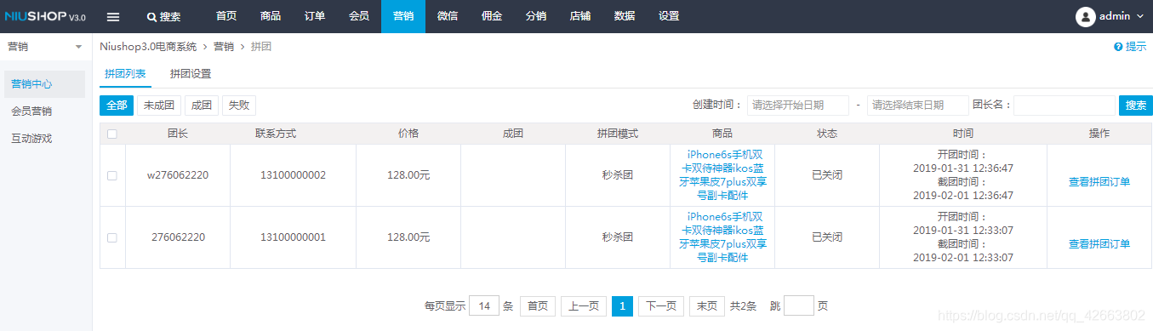Open the 分销 navigation menu
This screenshot has height=331, width=1153.
coord(536,16)
